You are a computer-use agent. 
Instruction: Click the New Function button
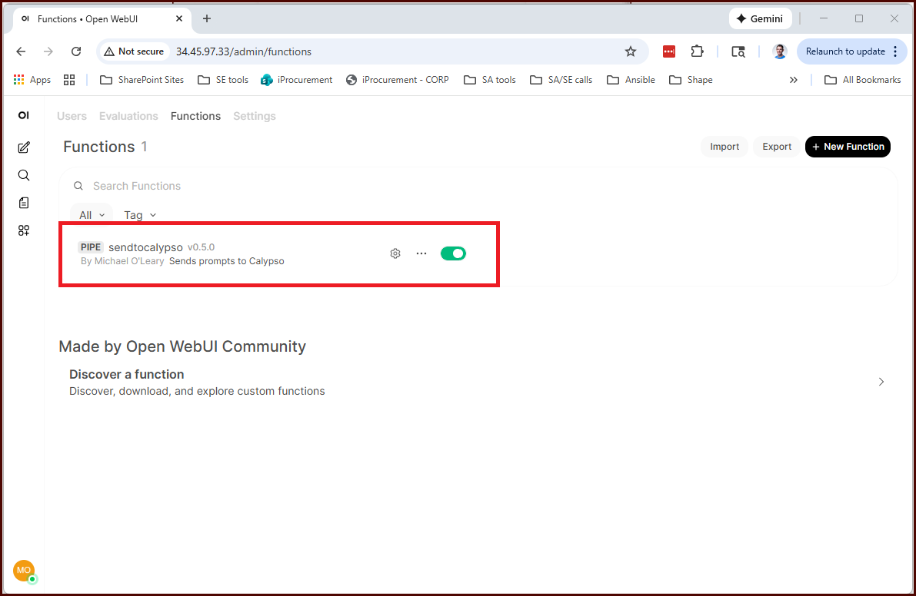tap(848, 147)
